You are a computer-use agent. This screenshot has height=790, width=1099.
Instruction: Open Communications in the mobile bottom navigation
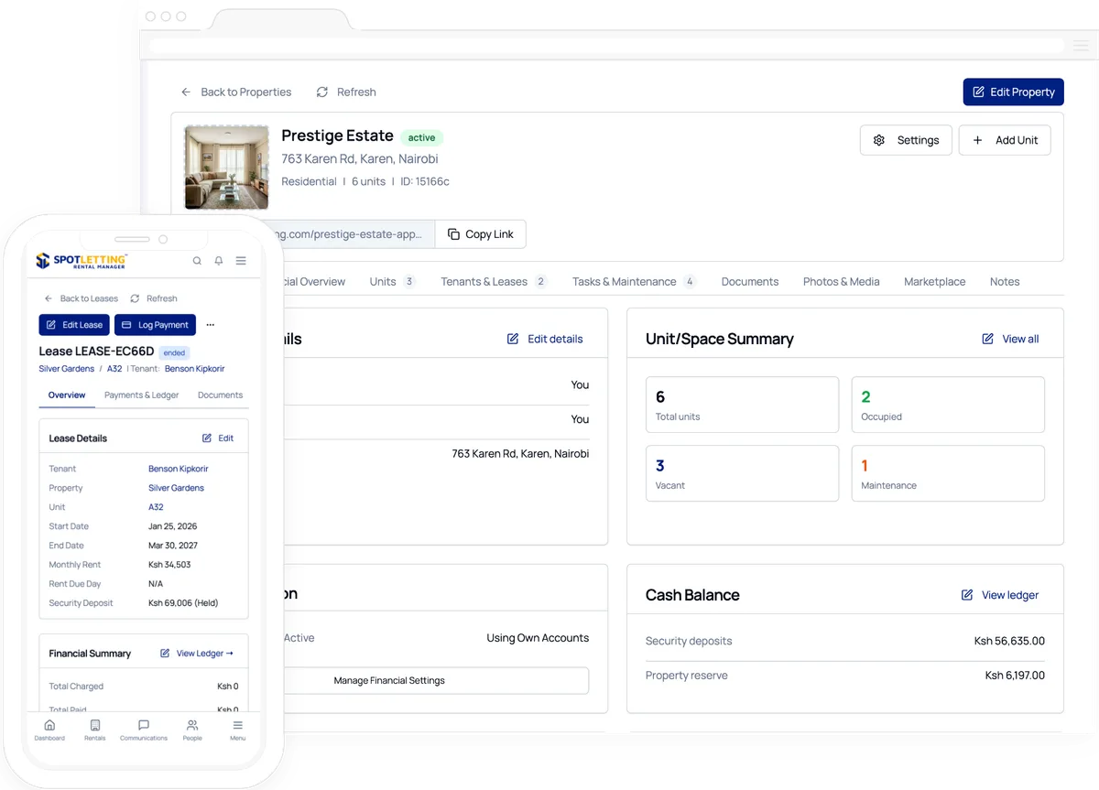coord(144,730)
